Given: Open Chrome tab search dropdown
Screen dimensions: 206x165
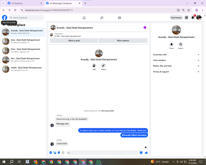Looking at the screenshot, I should click(x=3, y=3).
